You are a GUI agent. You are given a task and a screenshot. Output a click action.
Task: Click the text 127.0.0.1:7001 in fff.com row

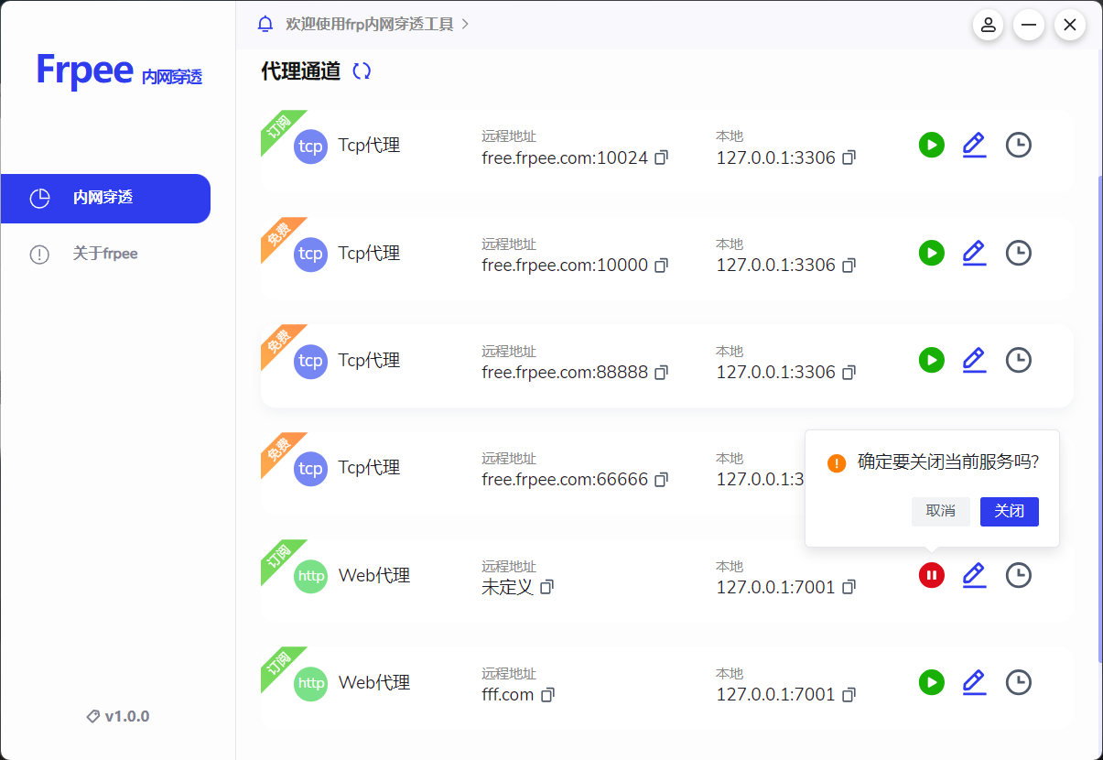(775, 695)
